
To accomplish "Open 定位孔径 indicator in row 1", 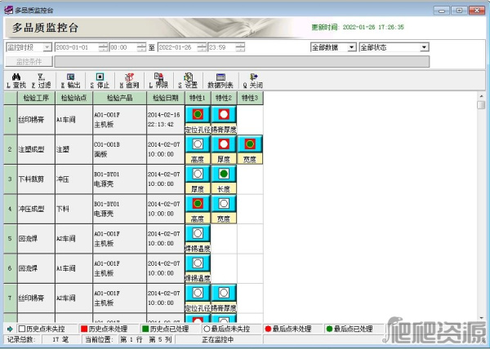I will pyautogui.click(x=198, y=114).
